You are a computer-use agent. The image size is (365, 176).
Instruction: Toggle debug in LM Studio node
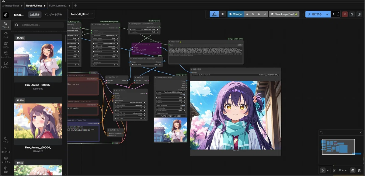[106, 54]
